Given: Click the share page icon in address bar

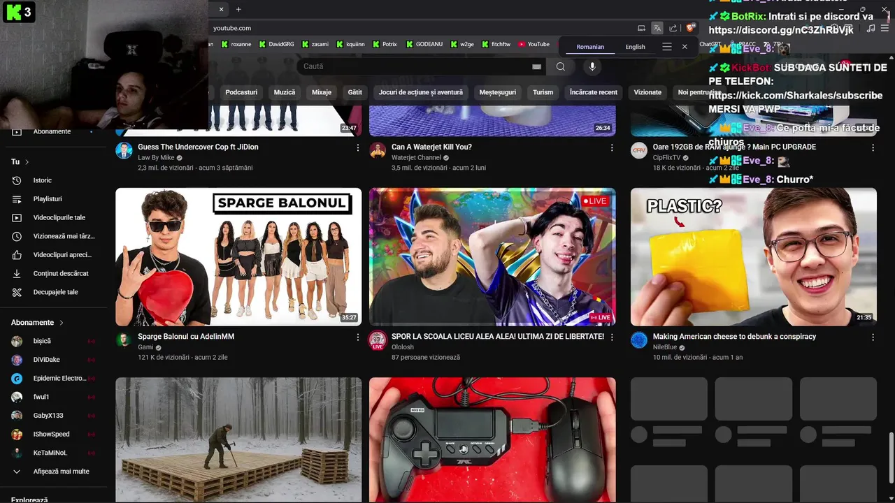Looking at the screenshot, I should tap(673, 28).
